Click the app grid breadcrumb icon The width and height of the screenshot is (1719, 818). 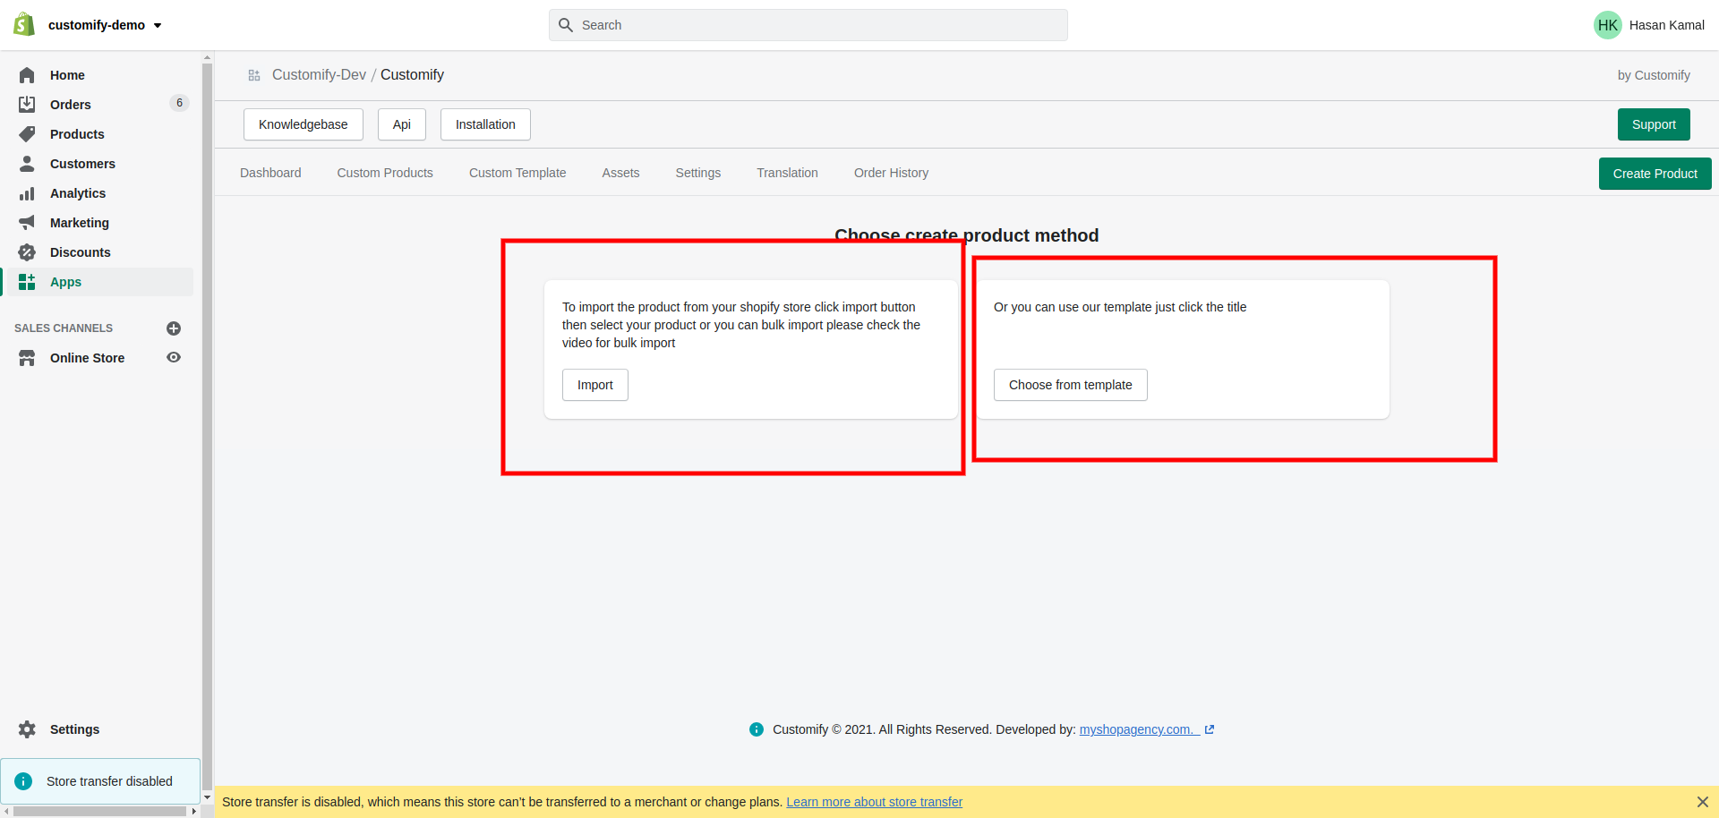click(254, 75)
